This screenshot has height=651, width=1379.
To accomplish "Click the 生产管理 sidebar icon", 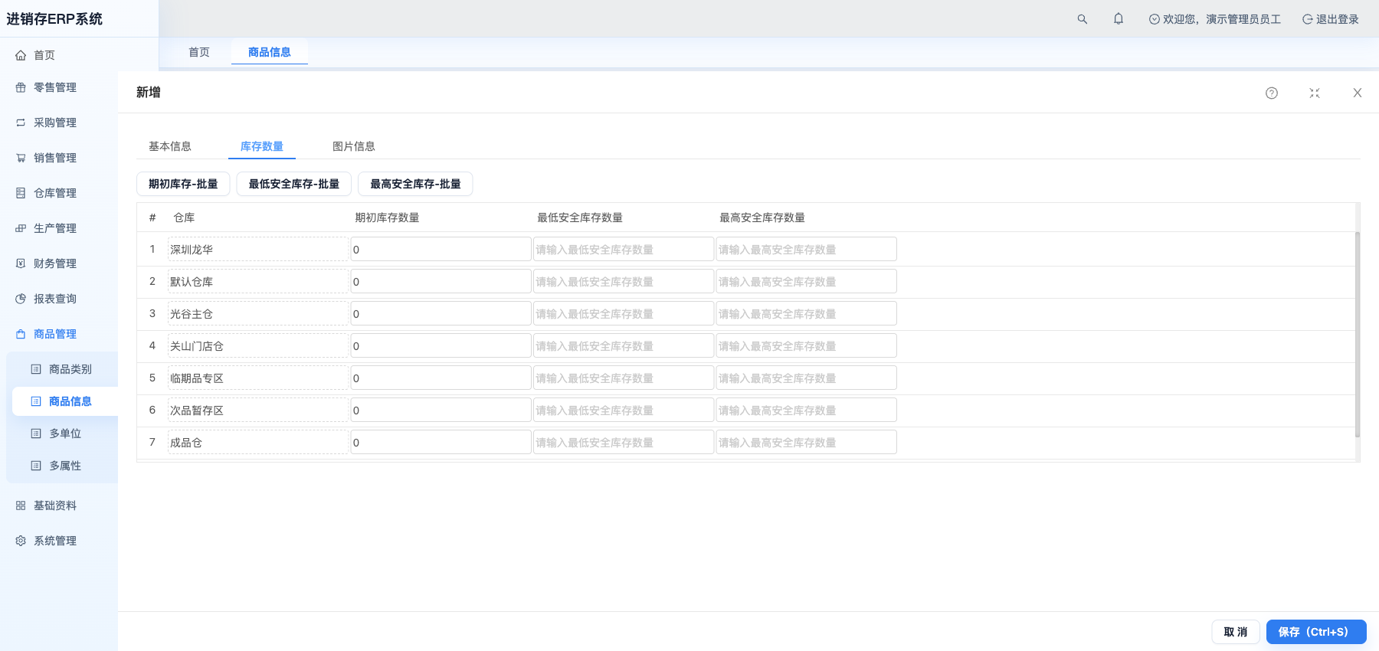I will pos(21,228).
